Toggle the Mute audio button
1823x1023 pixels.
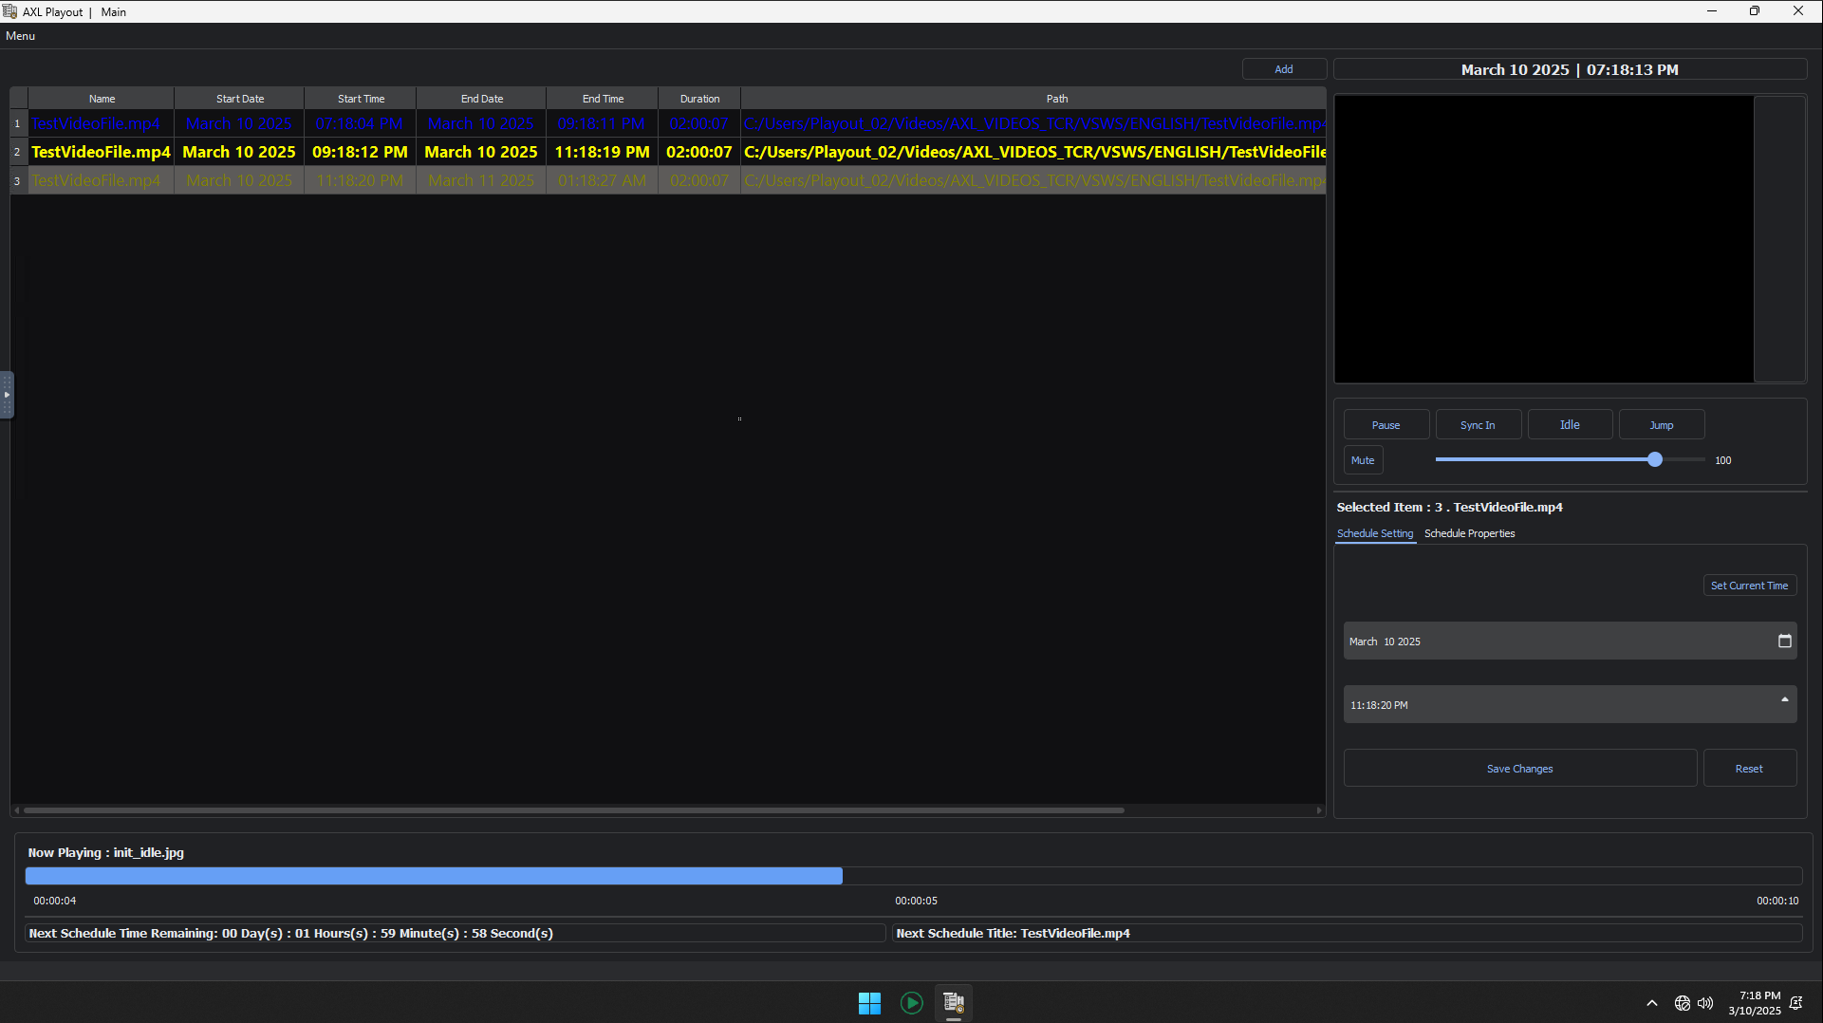tap(1363, 460)
